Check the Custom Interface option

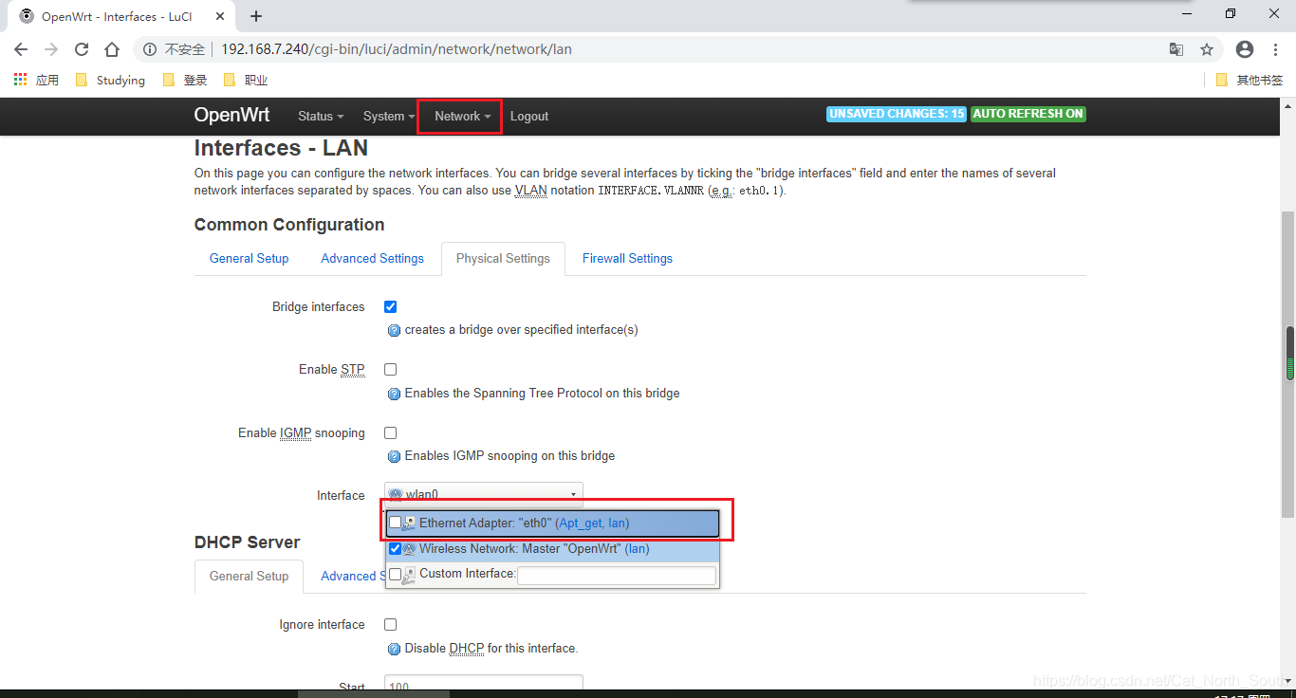[395, 574]
